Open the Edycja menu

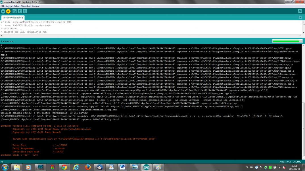pos(9,6)
